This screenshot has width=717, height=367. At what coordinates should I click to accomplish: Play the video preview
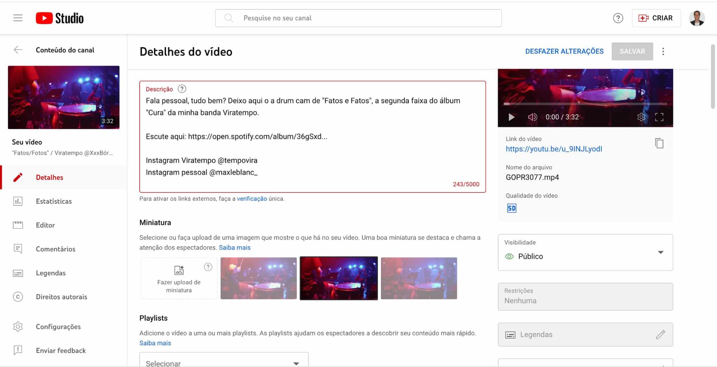[x=511, y=117]
